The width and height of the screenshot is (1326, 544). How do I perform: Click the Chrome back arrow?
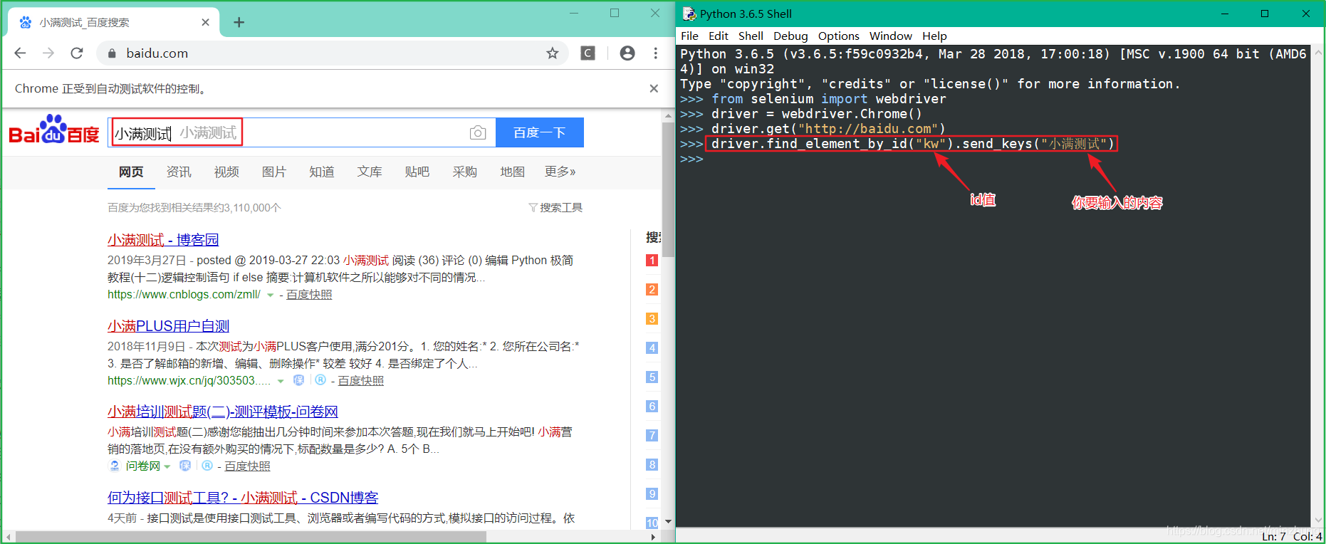20,53
